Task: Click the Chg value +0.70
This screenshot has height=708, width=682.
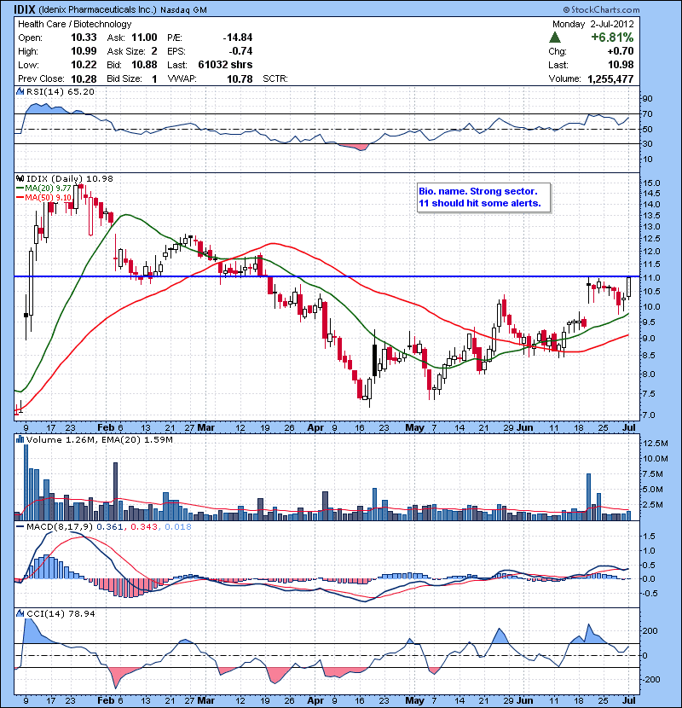Action: pyautogui.click(x=621, y=51)
